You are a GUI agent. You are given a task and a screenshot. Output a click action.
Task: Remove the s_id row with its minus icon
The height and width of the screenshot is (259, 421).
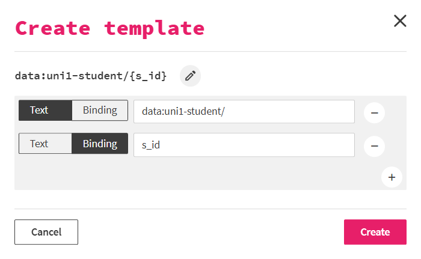coord(374,145)
